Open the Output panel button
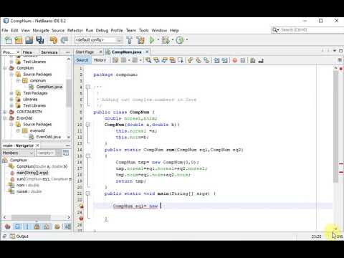This screenshot has width=344, height=258. (19, 236)
